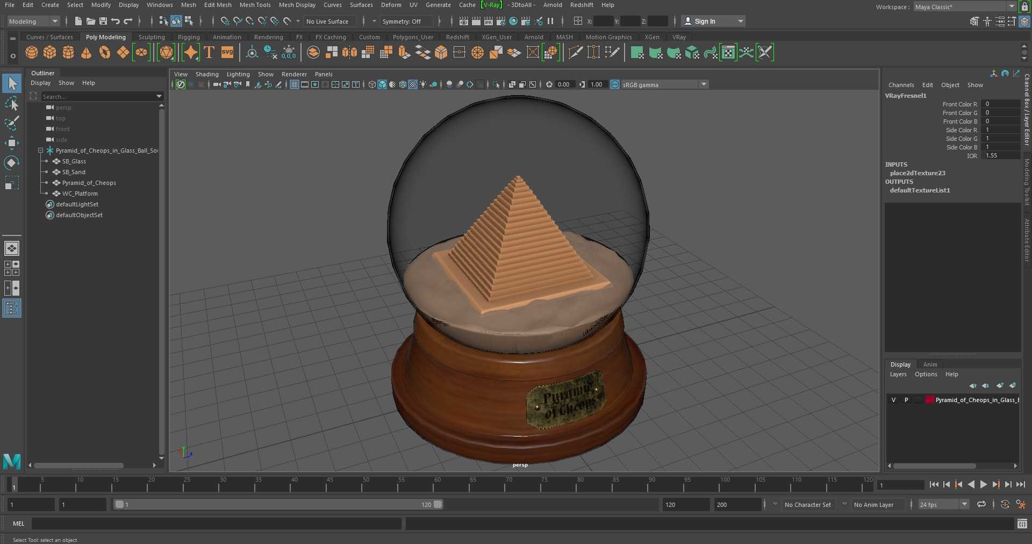
Task: Select the polygon Type text tool
Action: (x=209, y=53)
